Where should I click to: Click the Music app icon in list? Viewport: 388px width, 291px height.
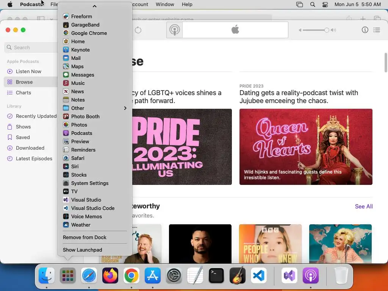(x=66, y=83)
